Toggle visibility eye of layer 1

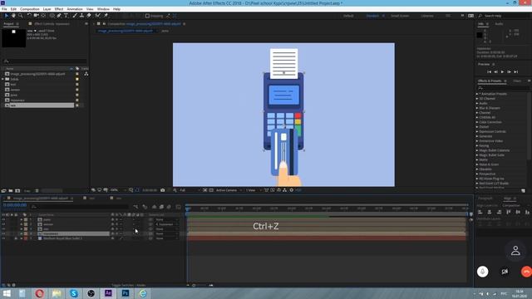coord(3,219)
